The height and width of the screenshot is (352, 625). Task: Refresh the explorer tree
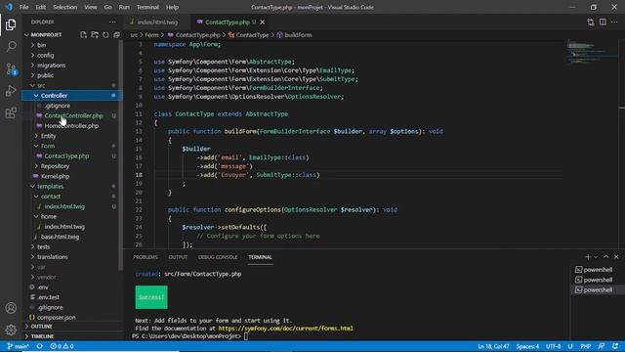tap(105, 35)
